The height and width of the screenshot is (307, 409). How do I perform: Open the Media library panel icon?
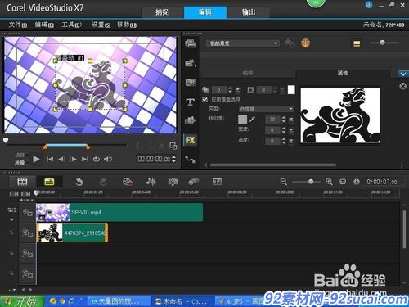[x=191, y=43]
